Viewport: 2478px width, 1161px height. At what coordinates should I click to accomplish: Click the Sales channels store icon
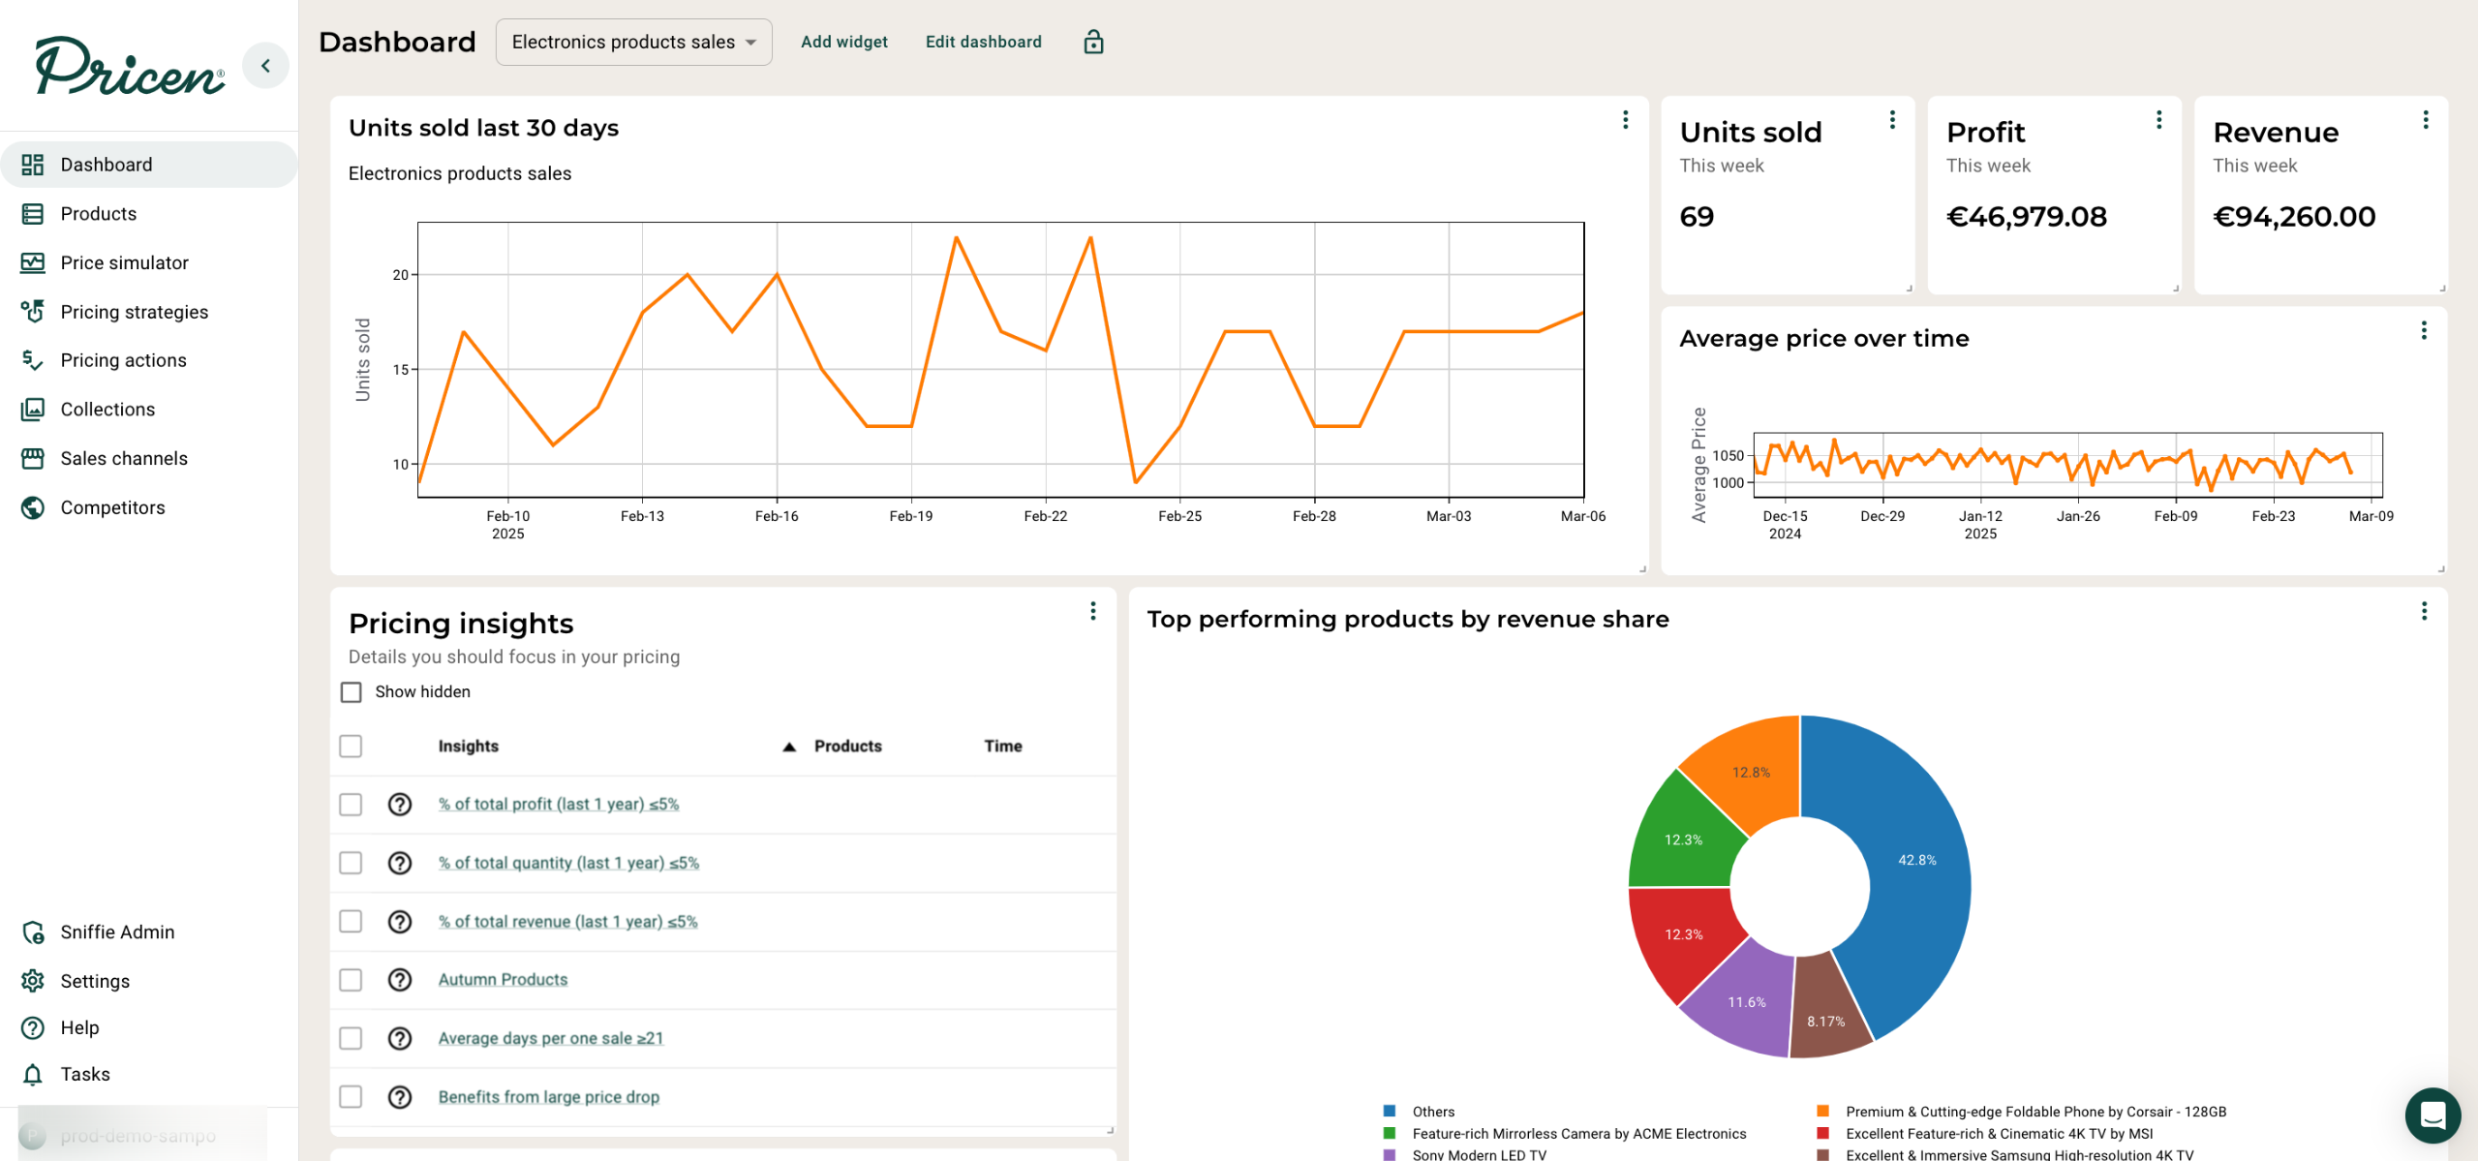click(x=33, y=458)
